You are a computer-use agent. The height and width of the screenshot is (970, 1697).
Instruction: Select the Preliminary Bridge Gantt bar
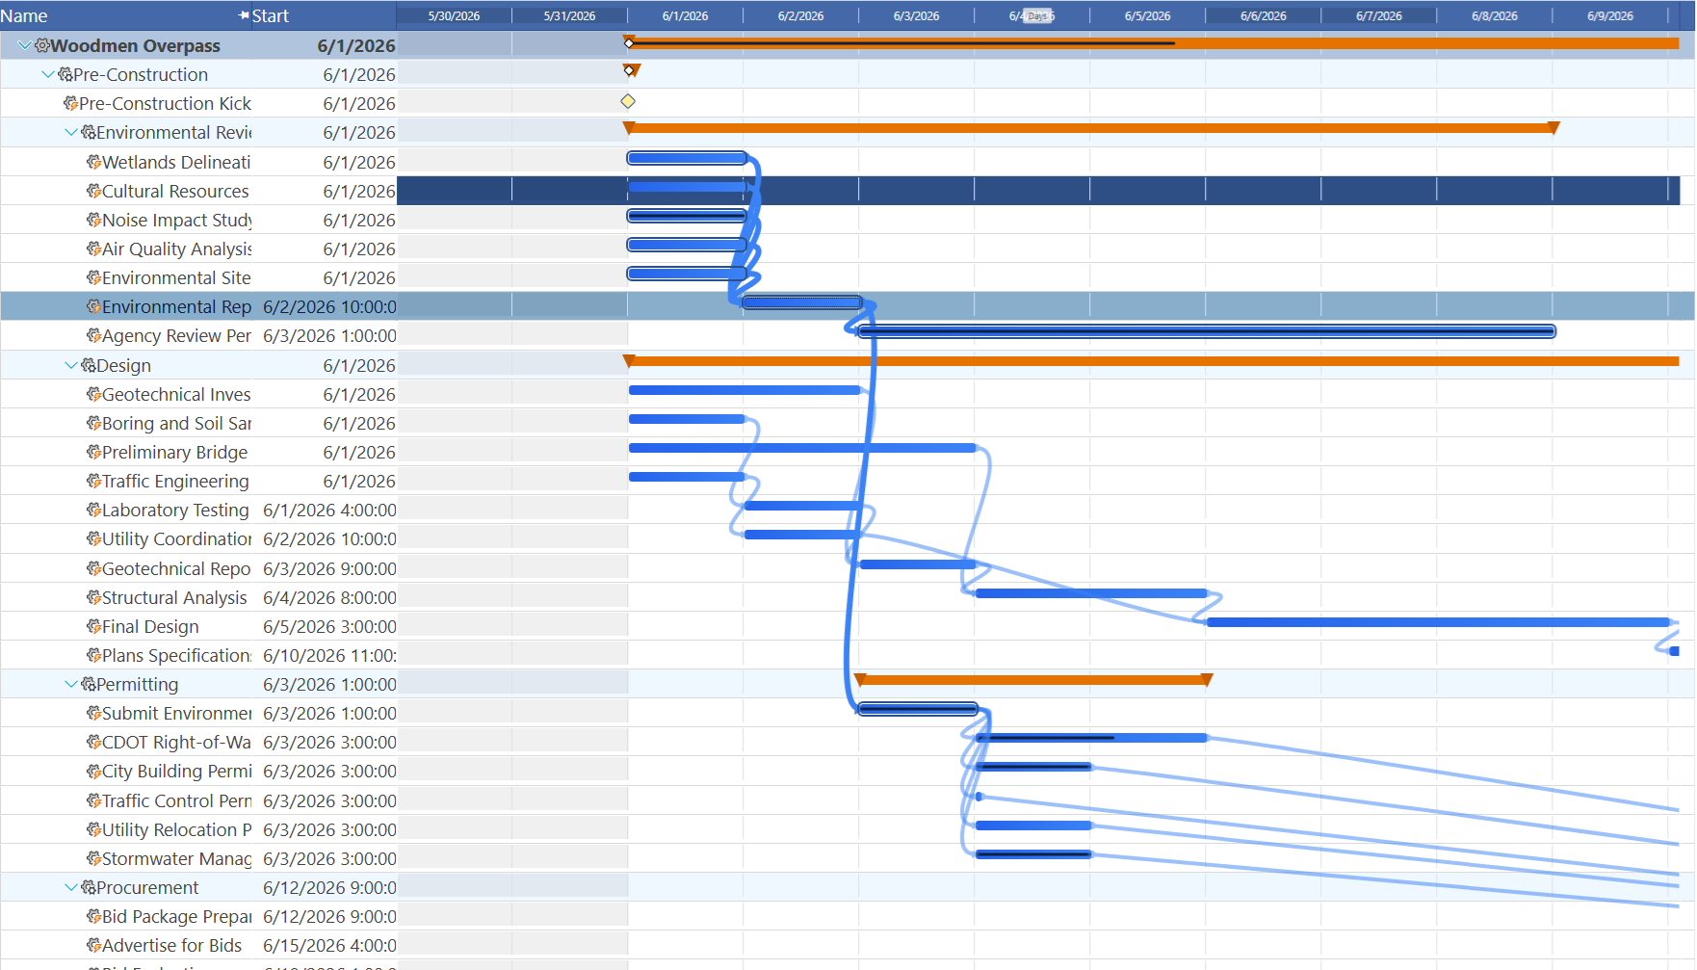(802, 448)
